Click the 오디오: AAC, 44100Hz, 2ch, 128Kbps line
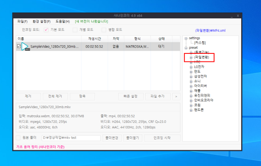This screenshot has width=261, height=166. click(x=128, y=127)
